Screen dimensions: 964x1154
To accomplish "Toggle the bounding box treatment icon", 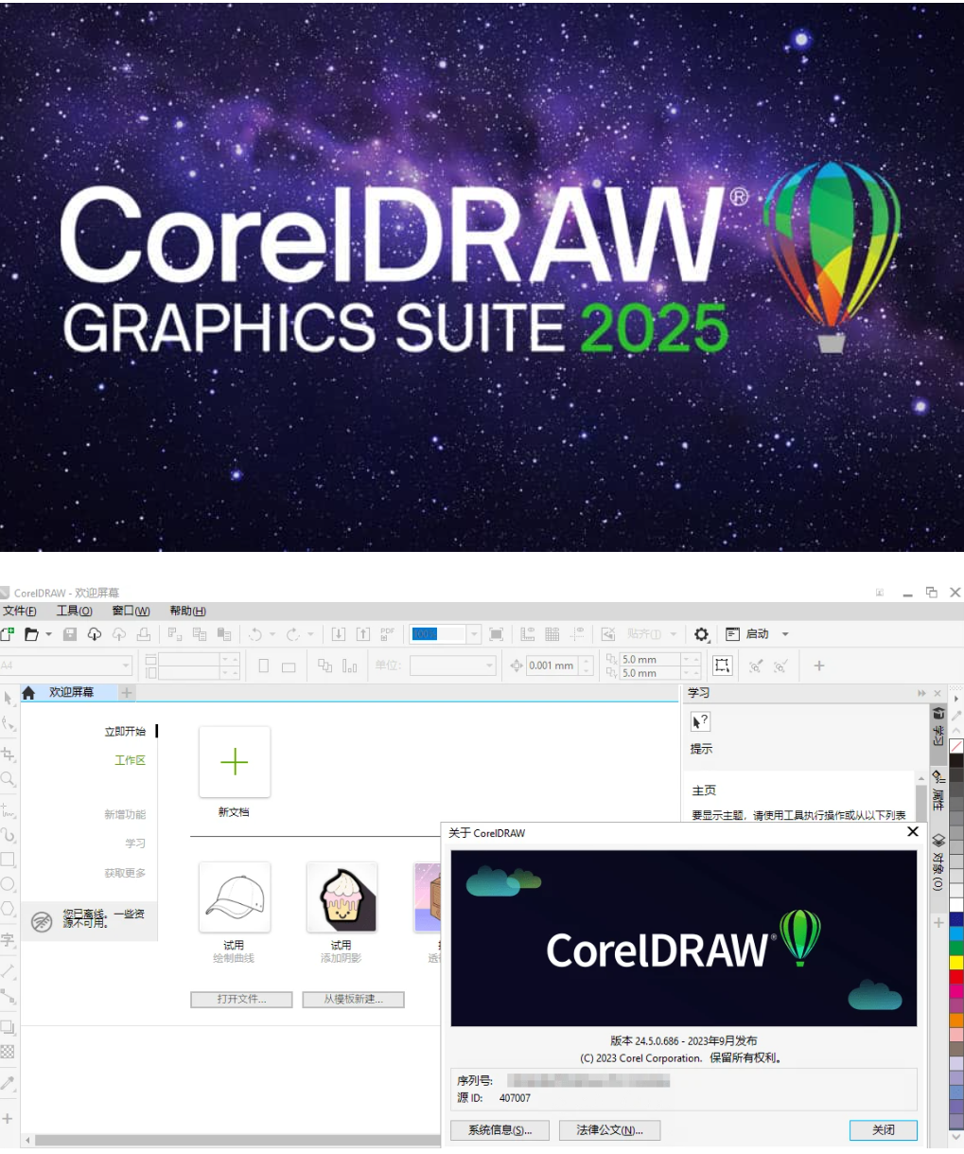I will 722,666.
